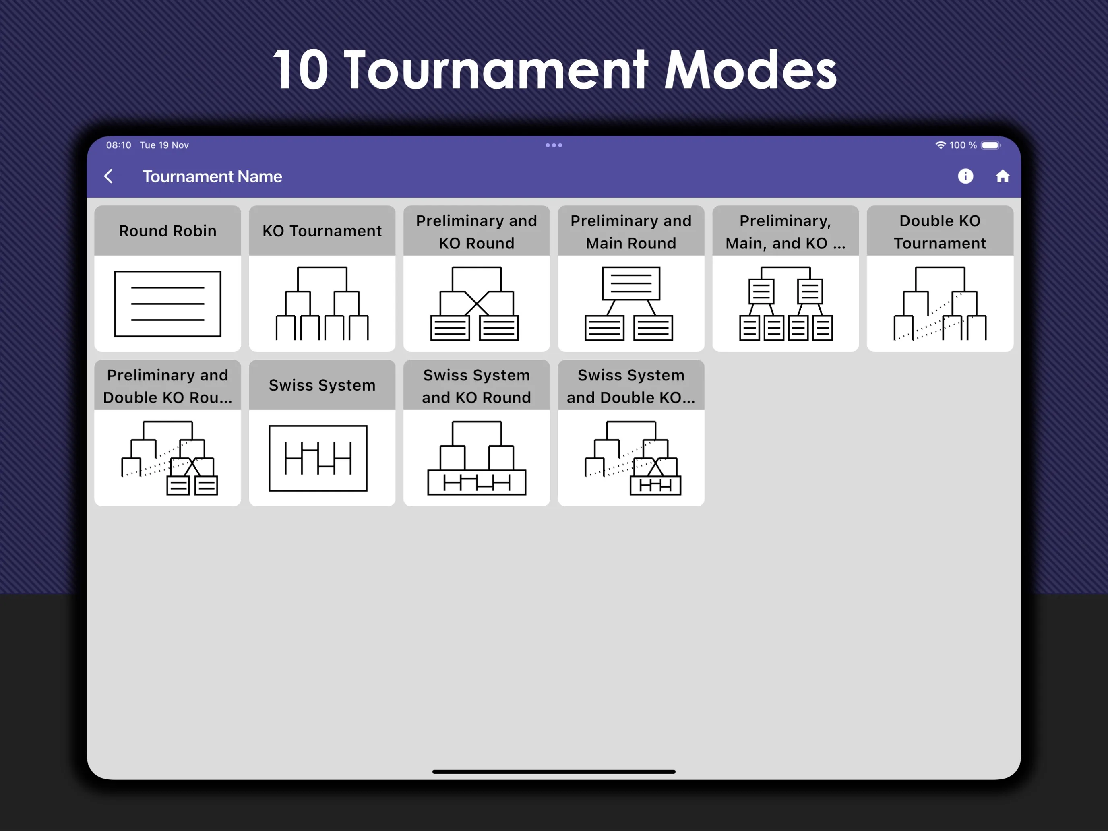
Task: Tap the Wi-Fi status icon
Action: tap(941, 145)
